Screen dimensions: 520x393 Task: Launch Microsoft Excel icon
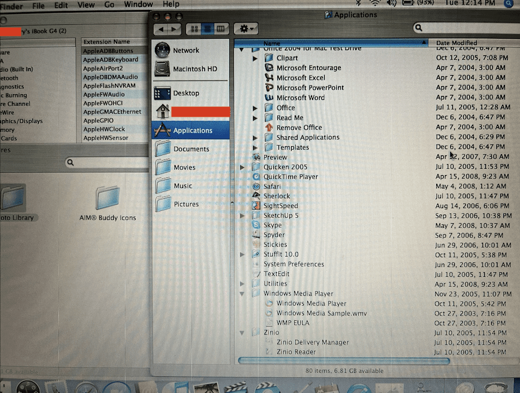coord(269,77)
